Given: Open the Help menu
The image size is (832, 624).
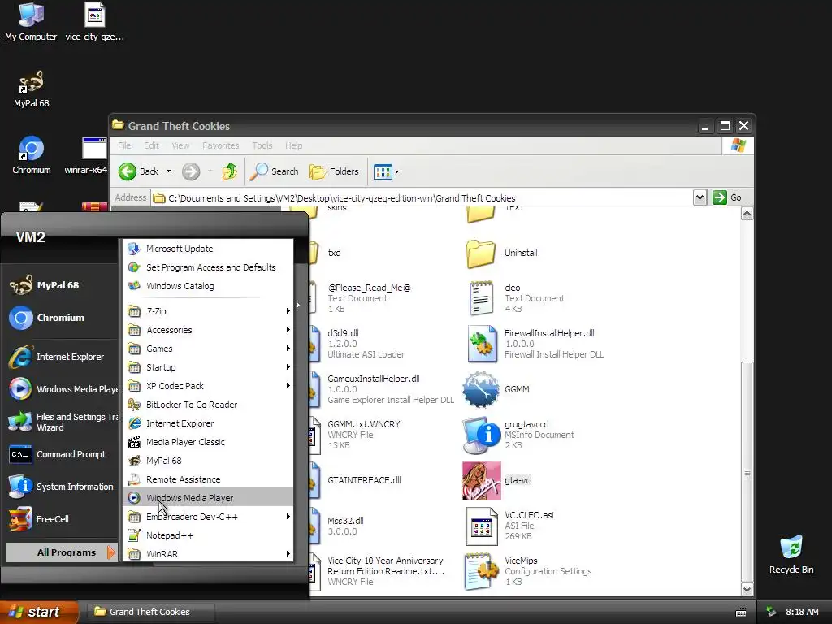Looking at the screenshot, I should 293,145.
